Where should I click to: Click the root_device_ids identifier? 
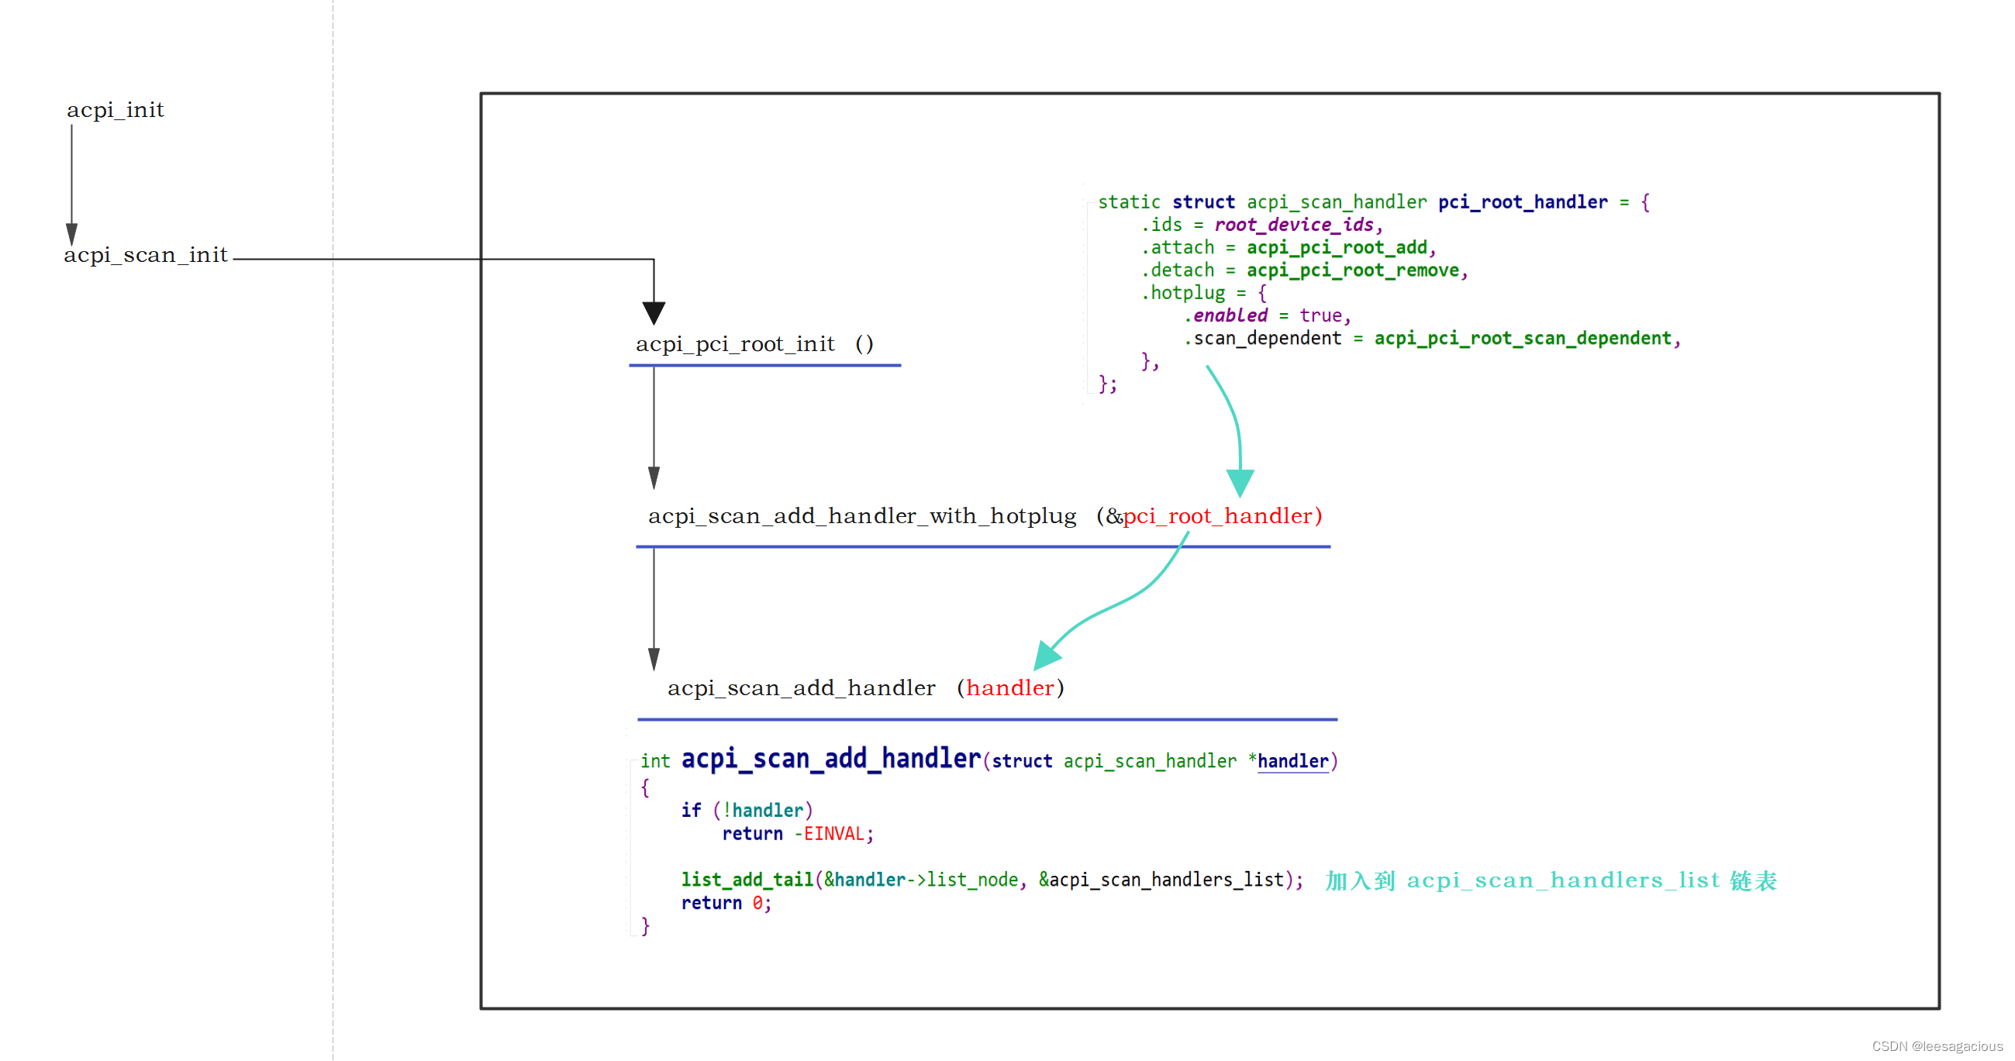(1294, 225)
